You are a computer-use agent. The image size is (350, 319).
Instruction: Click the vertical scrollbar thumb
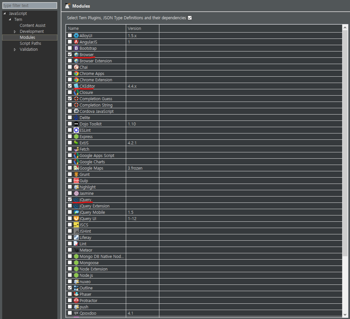click(x=345, y=143)
